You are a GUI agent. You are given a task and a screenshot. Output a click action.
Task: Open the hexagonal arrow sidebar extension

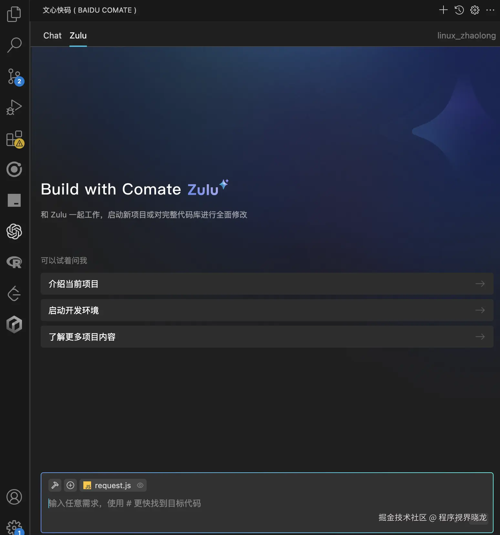pyautogui.click(x=14, y=293)
